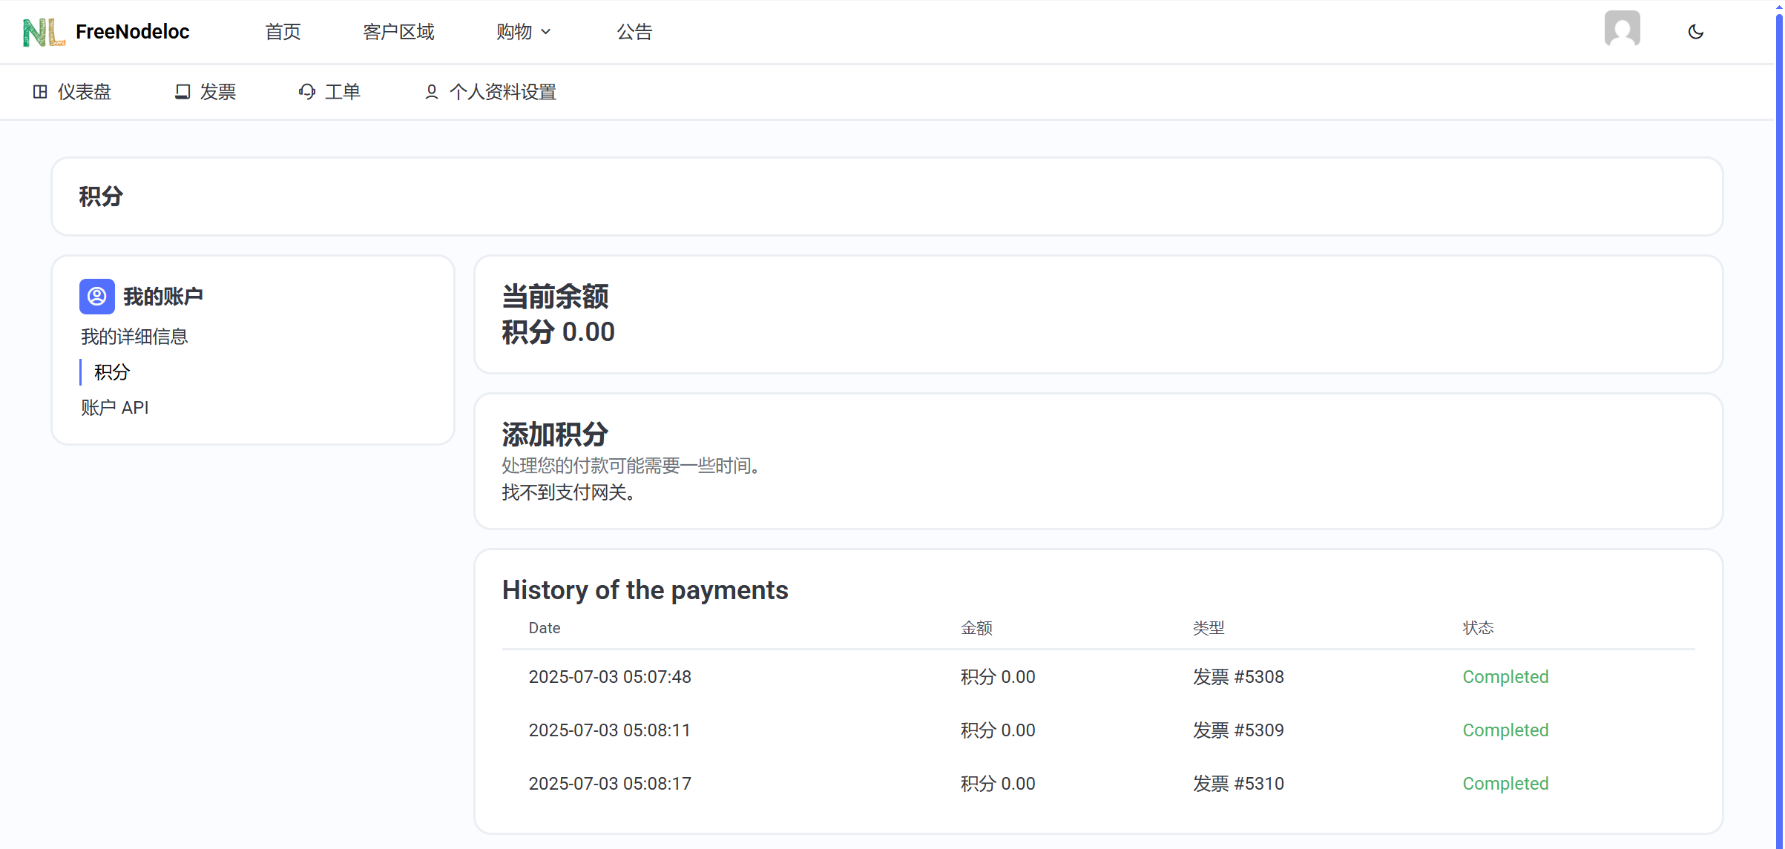Click the 添加积分 heading
1785x849 pixels.
(x=555, y=435)
